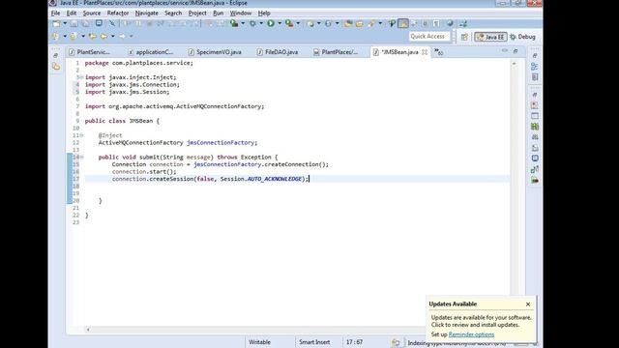Viewport: 619px width, 348px height.
Task: Click the Back navigation arrow
Action: click(x=103, y=37)
